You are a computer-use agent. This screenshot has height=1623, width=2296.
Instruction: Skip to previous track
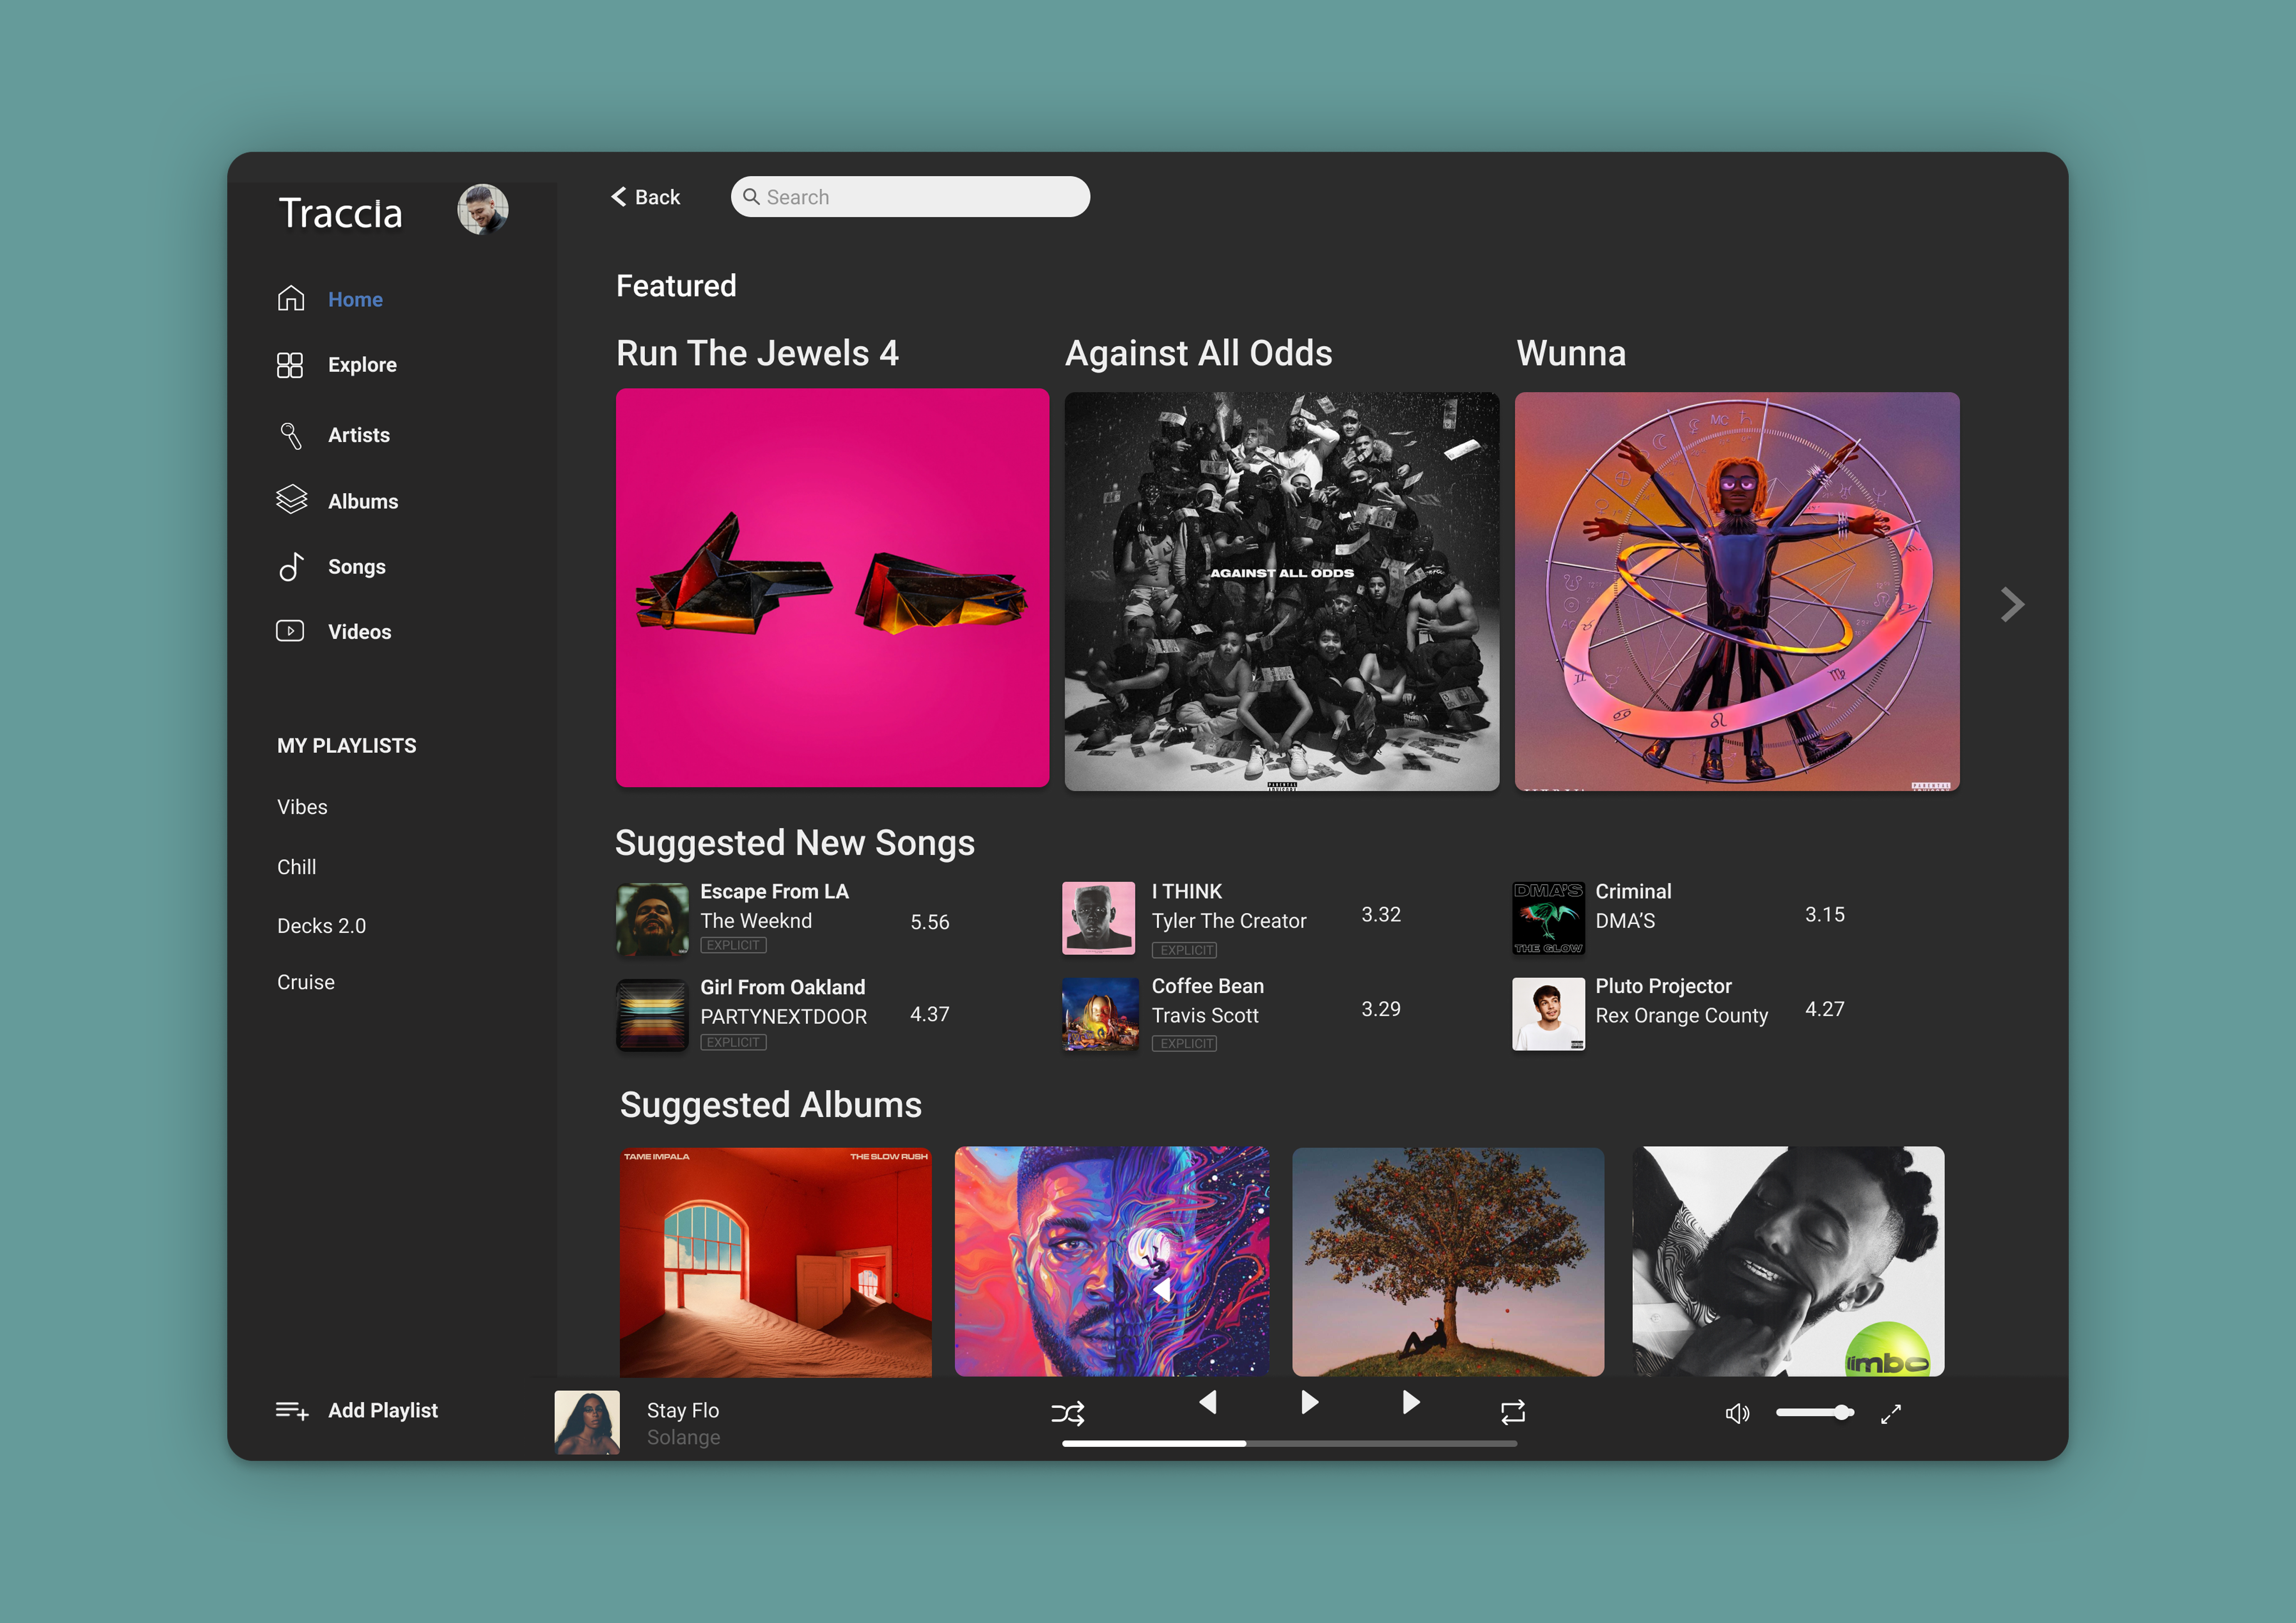coord(1208,1402)
